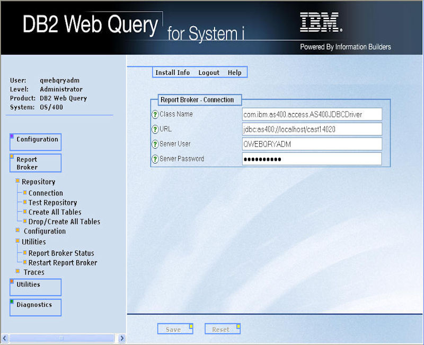Click the orange bullet next to Test Repository

click(x=25, y=202)
